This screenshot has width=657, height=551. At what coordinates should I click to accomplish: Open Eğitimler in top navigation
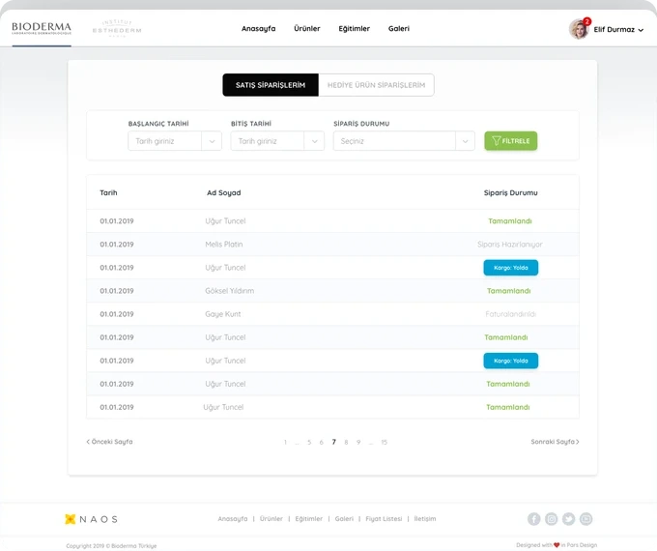354,28
